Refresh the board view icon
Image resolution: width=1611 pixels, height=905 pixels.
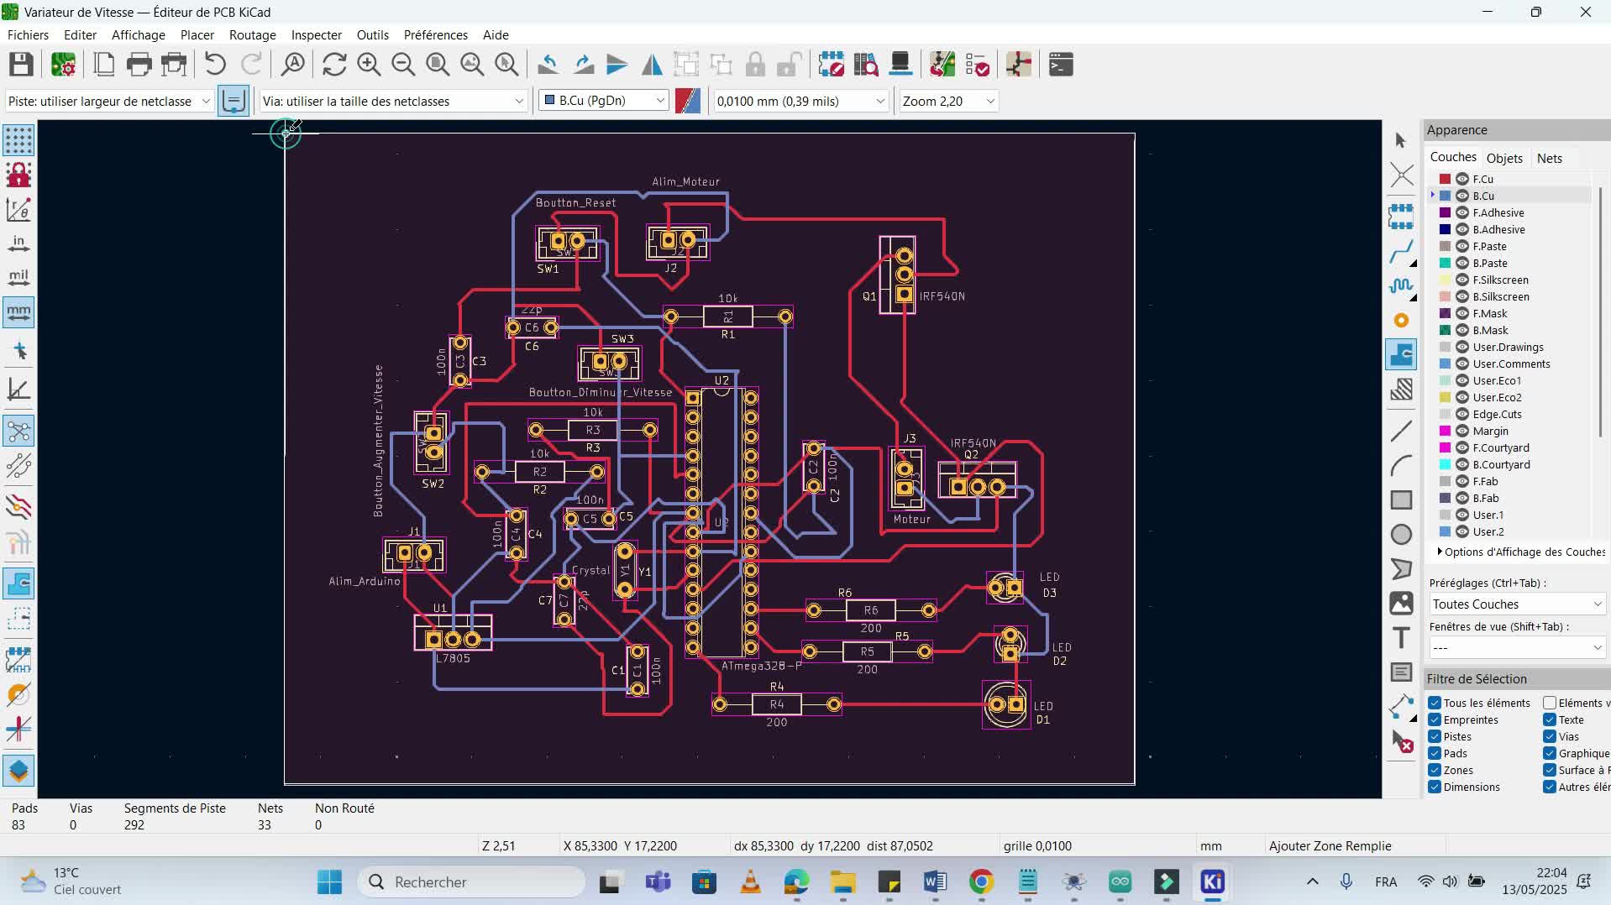coord(334,65)
